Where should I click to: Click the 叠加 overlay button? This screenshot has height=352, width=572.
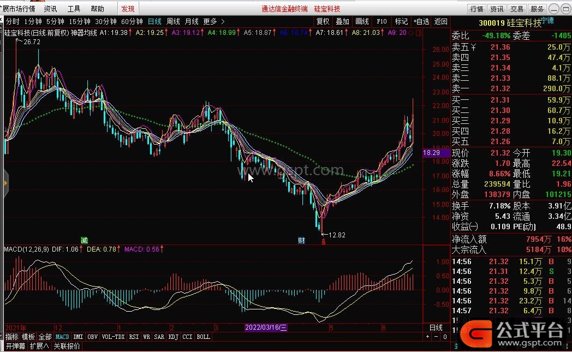(x=343, y=21)
